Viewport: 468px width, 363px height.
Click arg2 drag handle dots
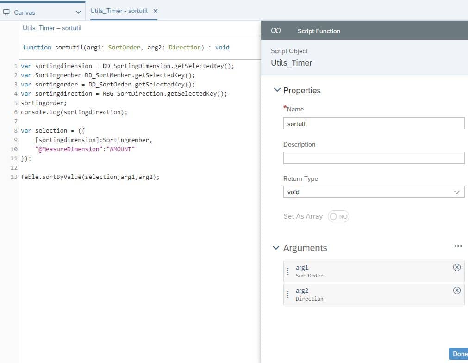click(288, 295)
